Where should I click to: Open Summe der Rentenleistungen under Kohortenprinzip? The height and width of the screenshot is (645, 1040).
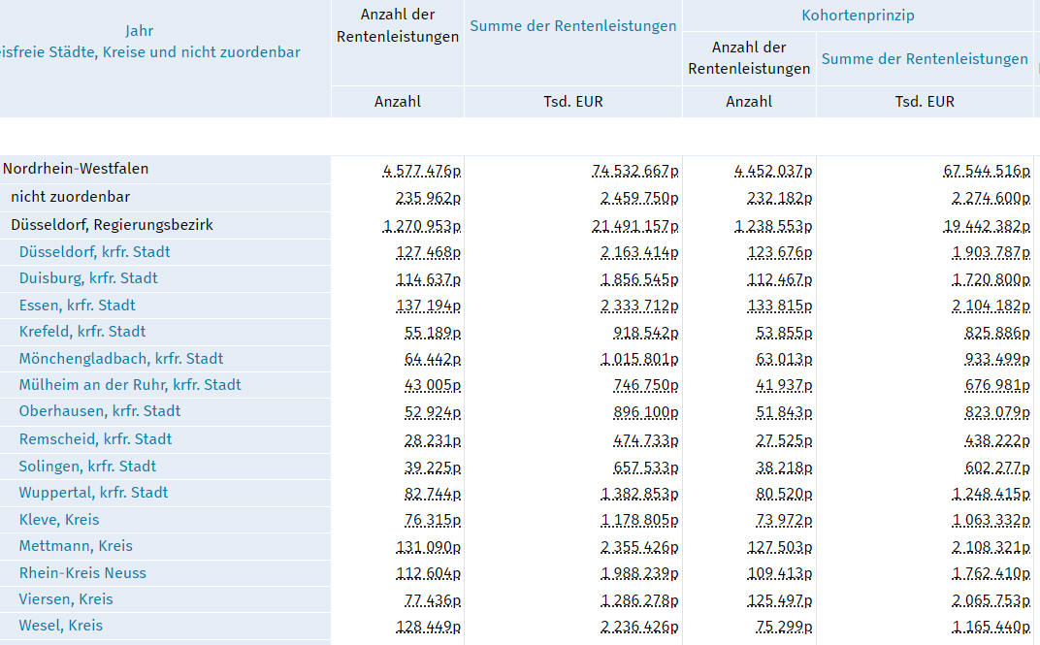[x=925, y=59]
